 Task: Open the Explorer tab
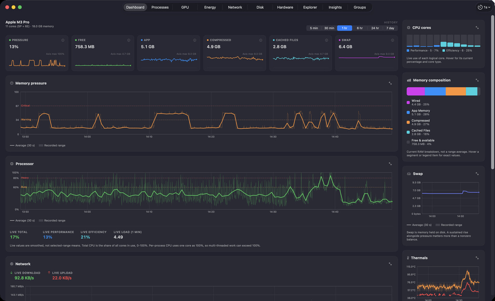[x=310, y=7]
